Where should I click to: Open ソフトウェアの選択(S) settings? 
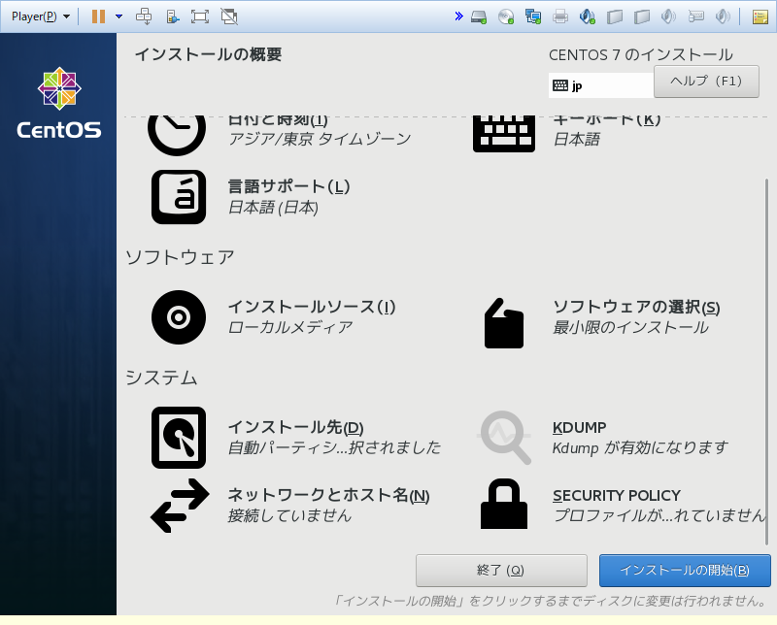636,307
